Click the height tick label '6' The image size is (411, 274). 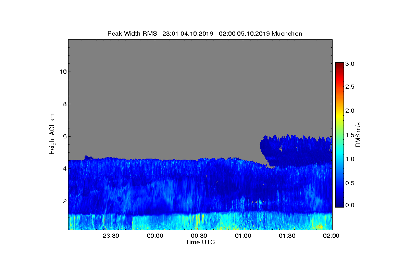64,136
